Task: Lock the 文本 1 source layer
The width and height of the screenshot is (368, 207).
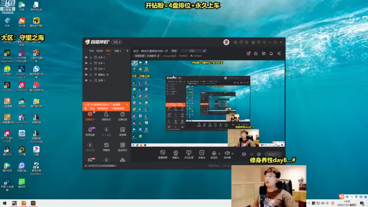Action: click(x=91, y=63)
